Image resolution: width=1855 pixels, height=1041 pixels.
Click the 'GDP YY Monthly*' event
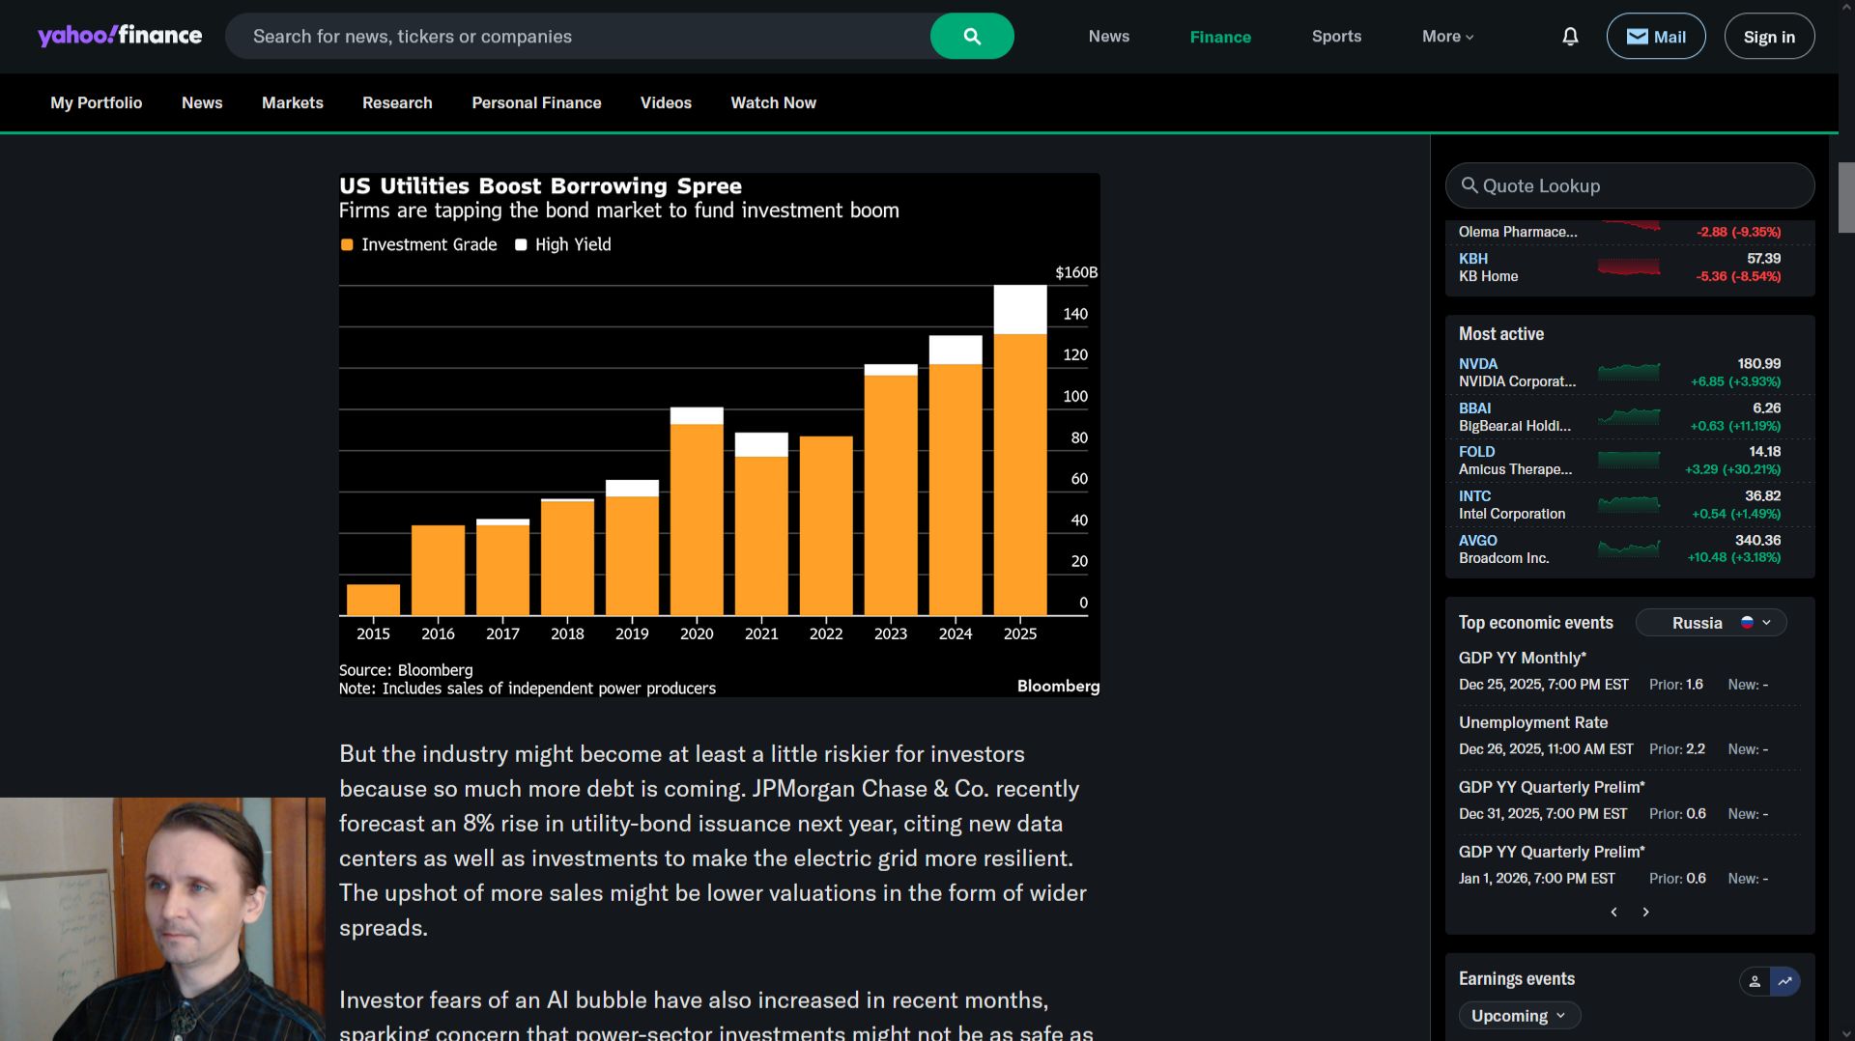click(1523, 658)
